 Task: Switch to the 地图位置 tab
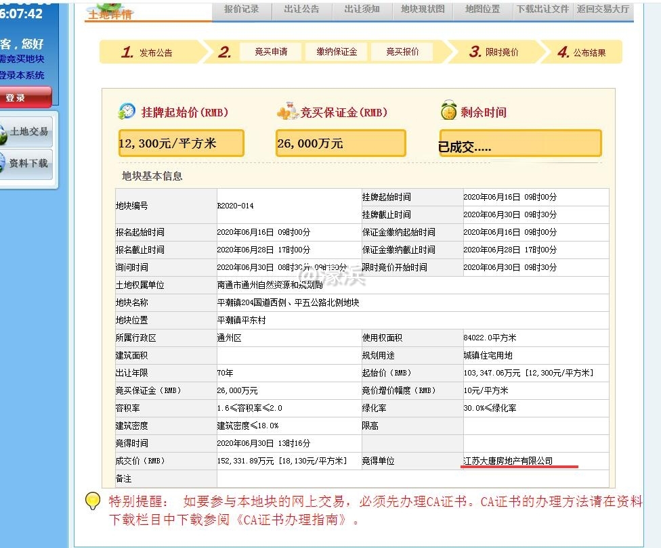[482, 10]
